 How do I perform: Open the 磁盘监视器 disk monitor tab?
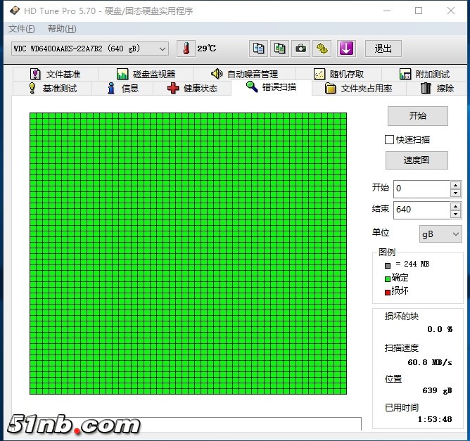pyautogui.click(x=146, y=74)
